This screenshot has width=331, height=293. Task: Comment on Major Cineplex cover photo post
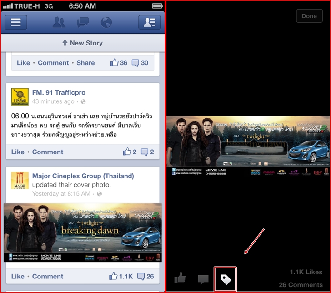[x=47, y=276]
